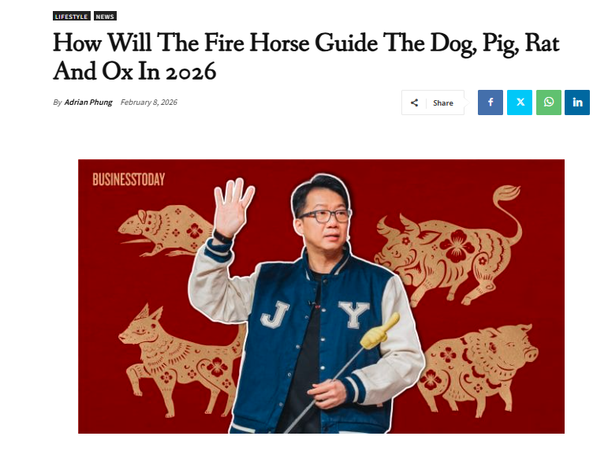Click the article headline about Fire Horse
Image resolution: width=608 pixels, height=466 pixels.
click(x=306, y=57)
